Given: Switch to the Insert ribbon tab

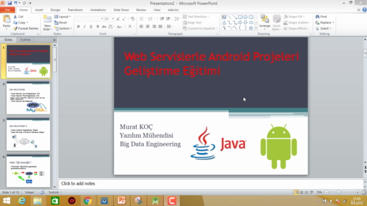Looking at the screenshot, I should coord(39,10).
